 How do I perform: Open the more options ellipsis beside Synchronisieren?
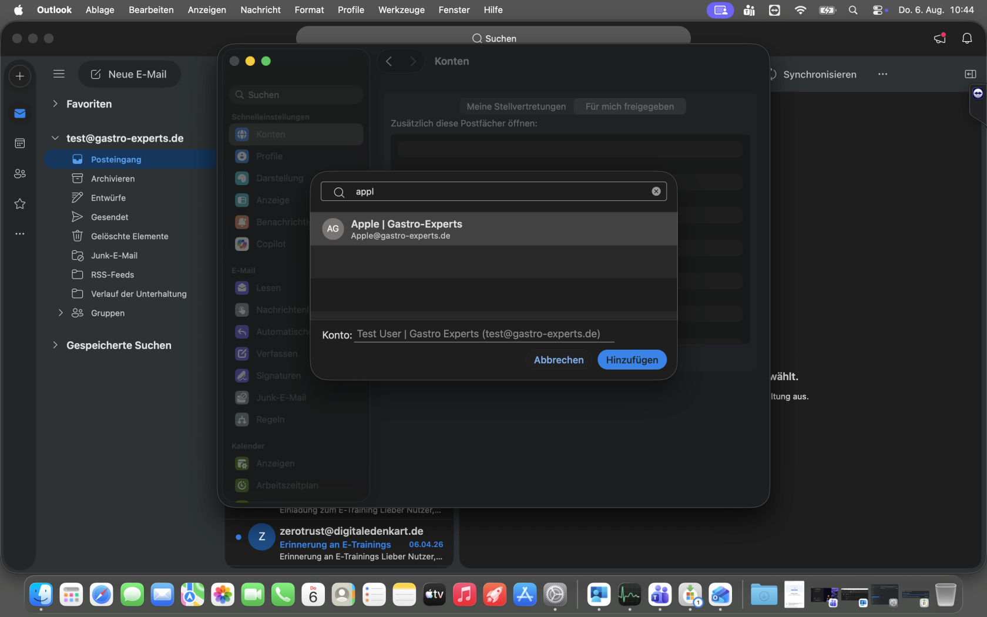882,74
